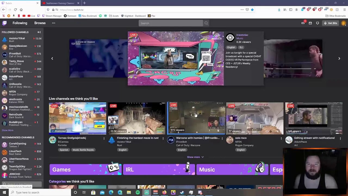The height and width of the screenshot is (196, 348).
Task: Open the three-dot more menu in Twitch nav
Action: pos(54,23)
